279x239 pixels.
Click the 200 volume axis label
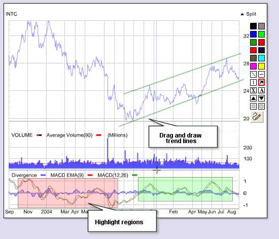248,148
